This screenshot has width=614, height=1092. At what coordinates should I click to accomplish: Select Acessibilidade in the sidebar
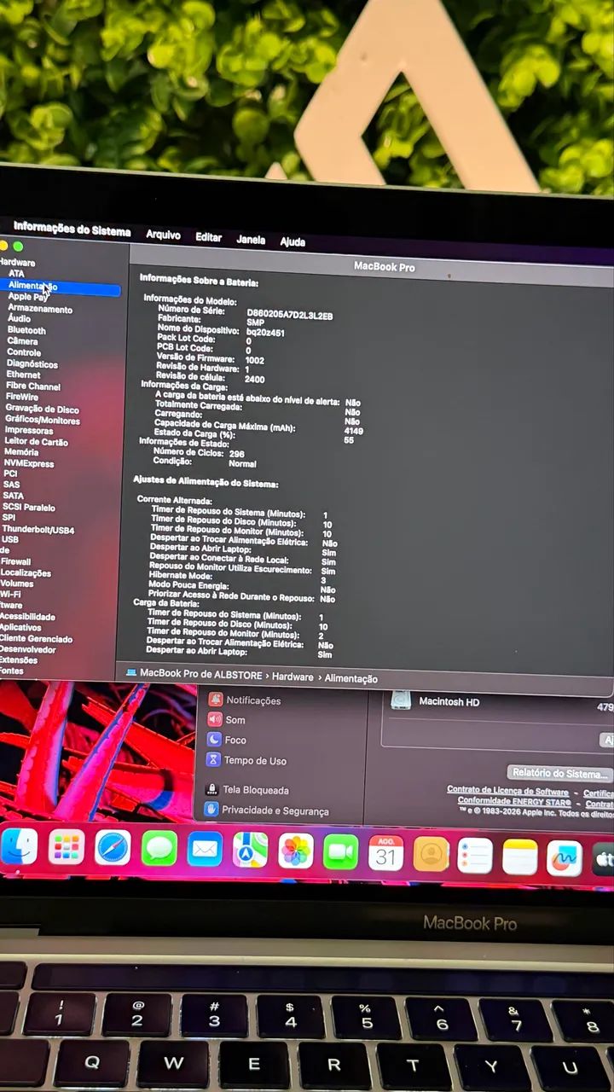27,617
